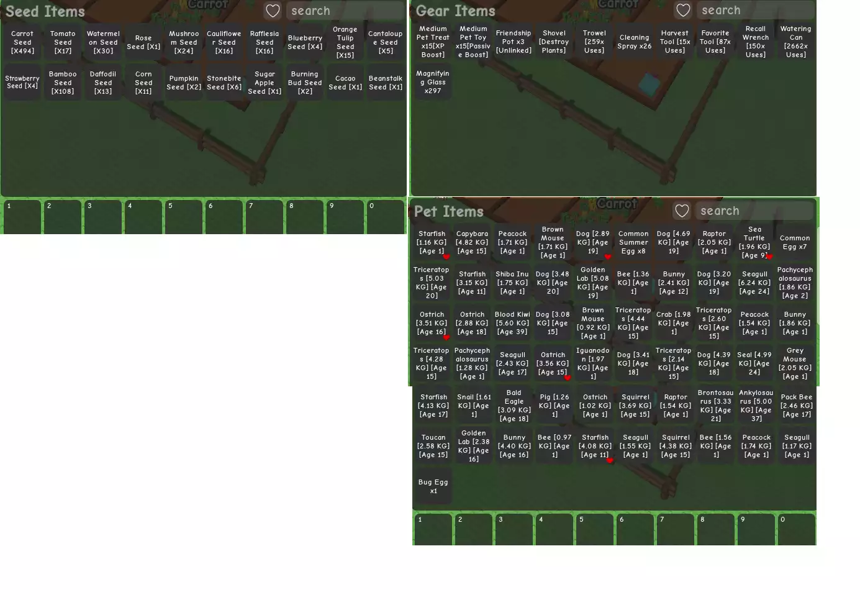Image resolution: width=860 pixels, height=600 pixels.
Task: Choose the Burning Bud Seed item
Action: click(305, 83)
